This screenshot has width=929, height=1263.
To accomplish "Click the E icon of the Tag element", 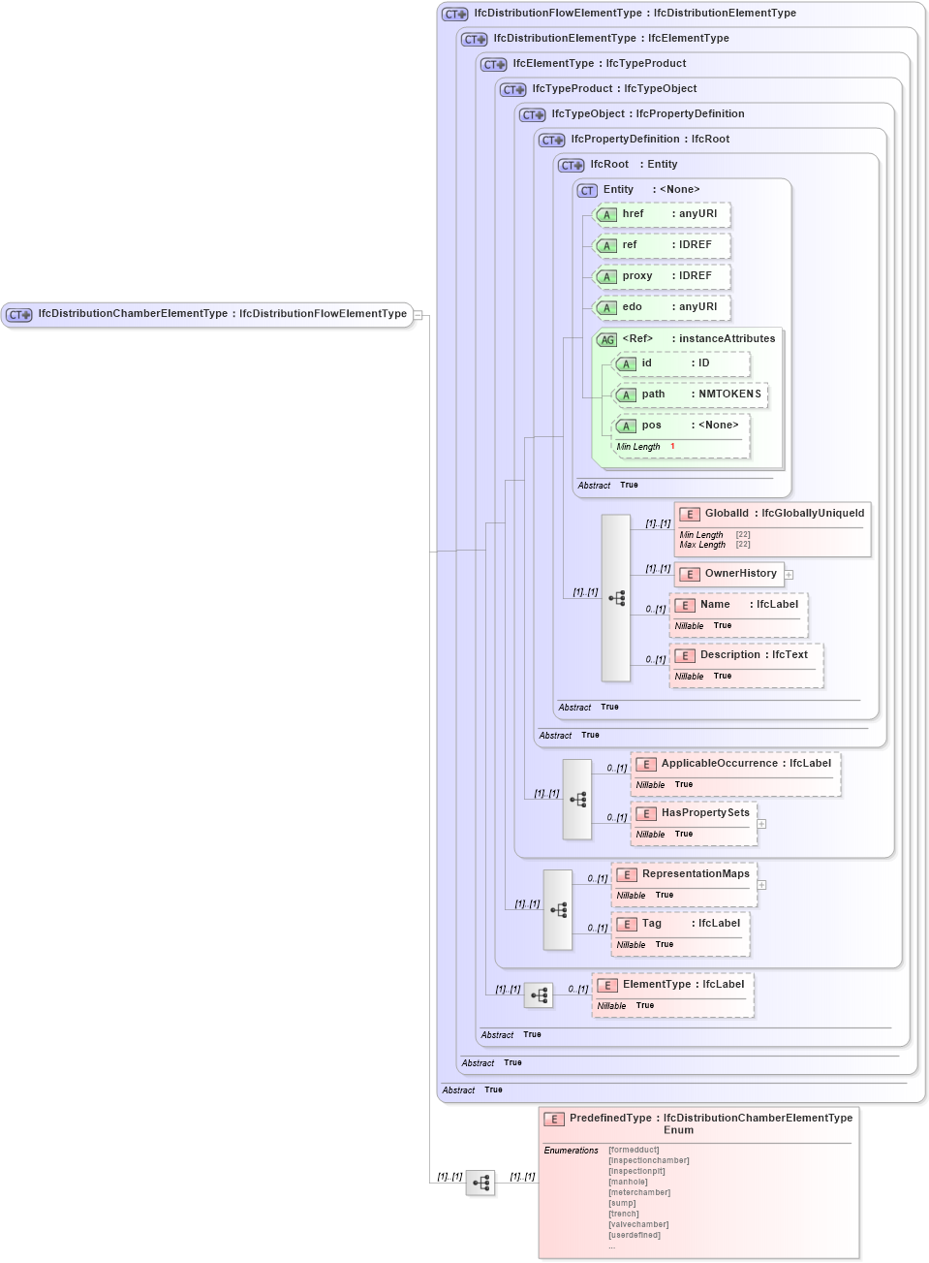I will [x=626, y=924].
